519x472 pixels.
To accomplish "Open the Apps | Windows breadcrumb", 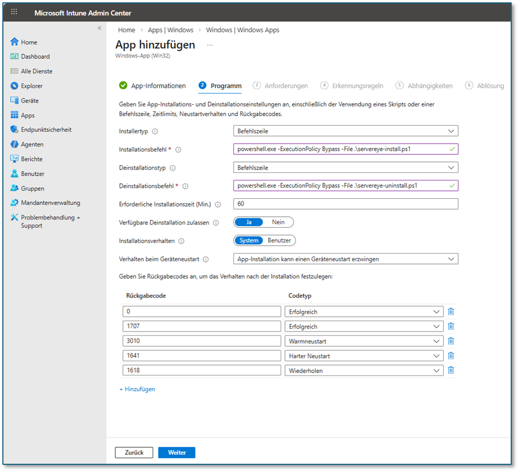I will 170,30.
